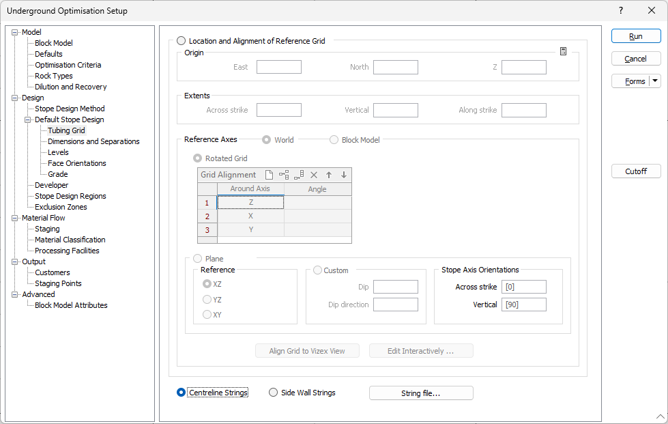The height and width of the screenshot is (424, 668).
Task: Enable Location and Alignment of Reference Grid option
Action: pos(181,41)
